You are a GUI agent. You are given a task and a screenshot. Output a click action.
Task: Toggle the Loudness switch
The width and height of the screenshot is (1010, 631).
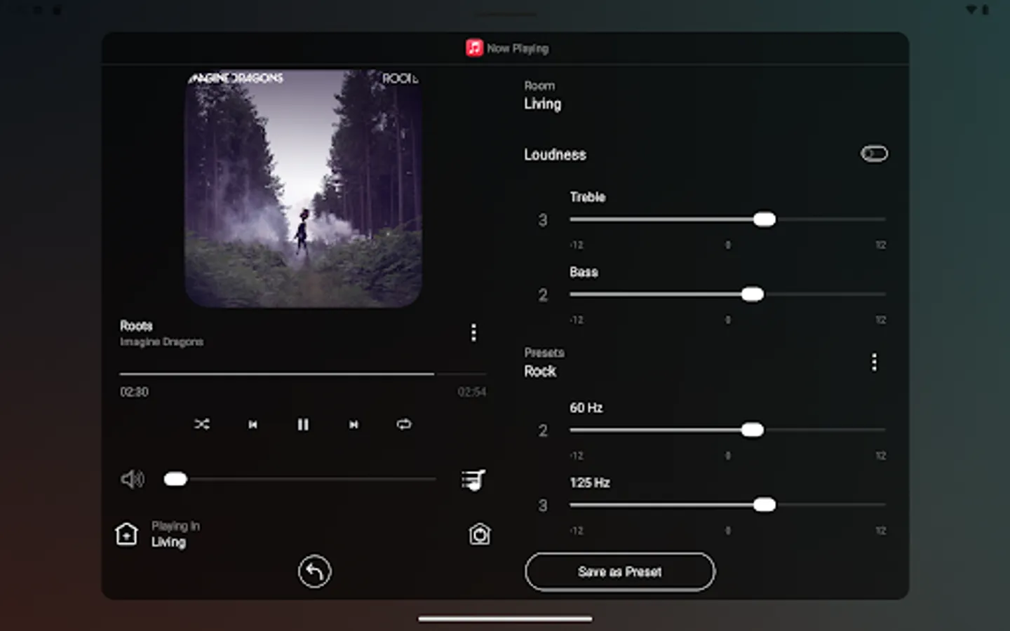tap(874, 154)
